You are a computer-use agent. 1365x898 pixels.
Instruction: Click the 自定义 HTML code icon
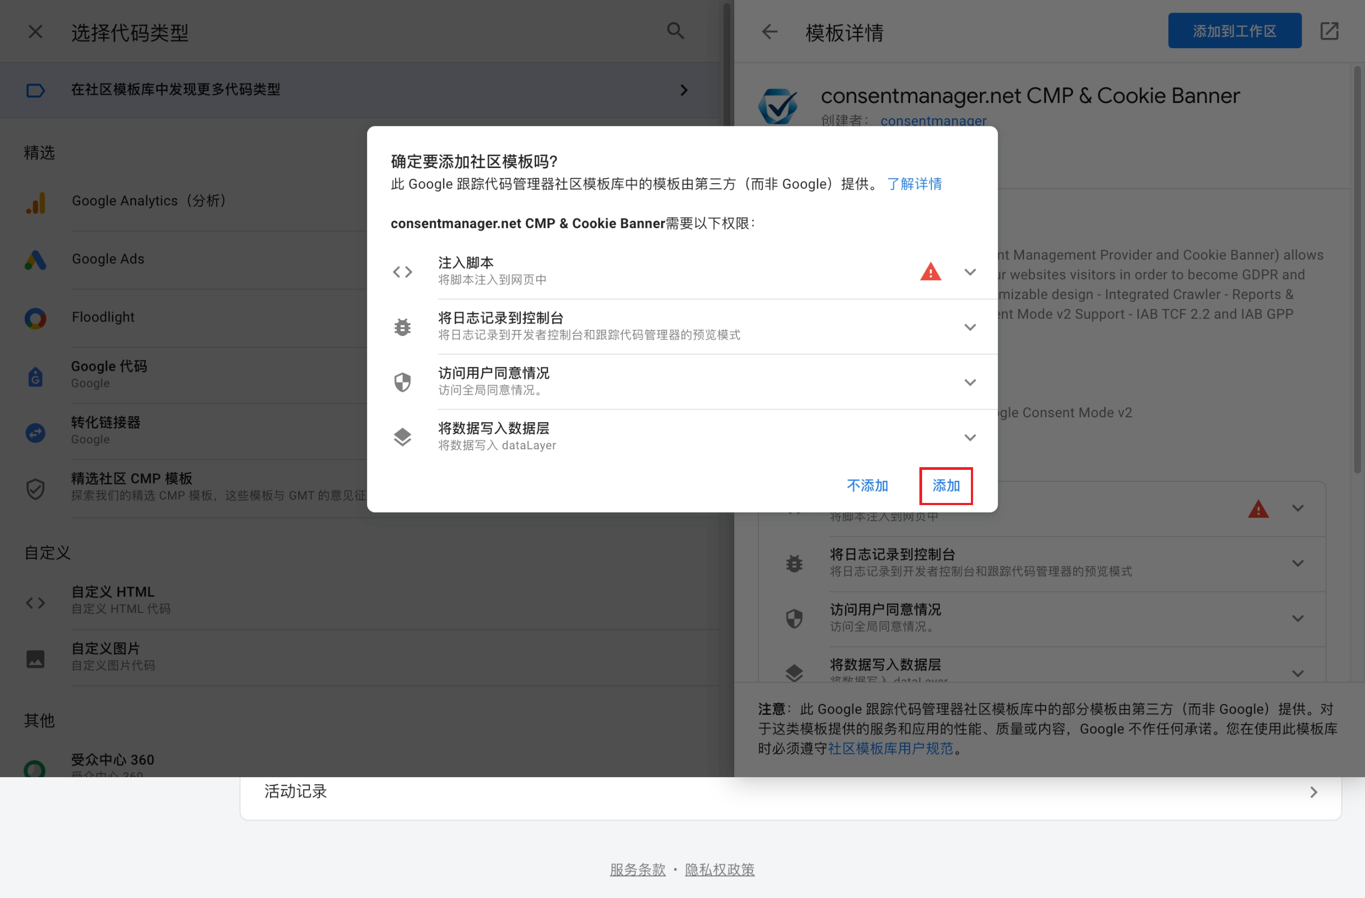click(36, 602)
